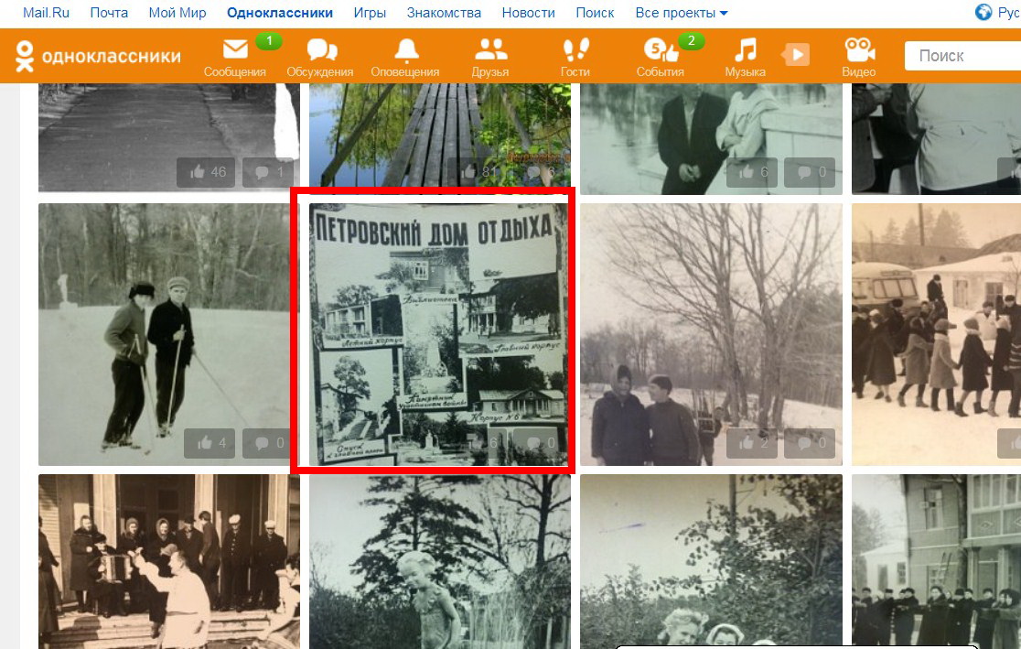Select Новости in top bar
Screen dimensions: 1021x649
coord(529,13)
